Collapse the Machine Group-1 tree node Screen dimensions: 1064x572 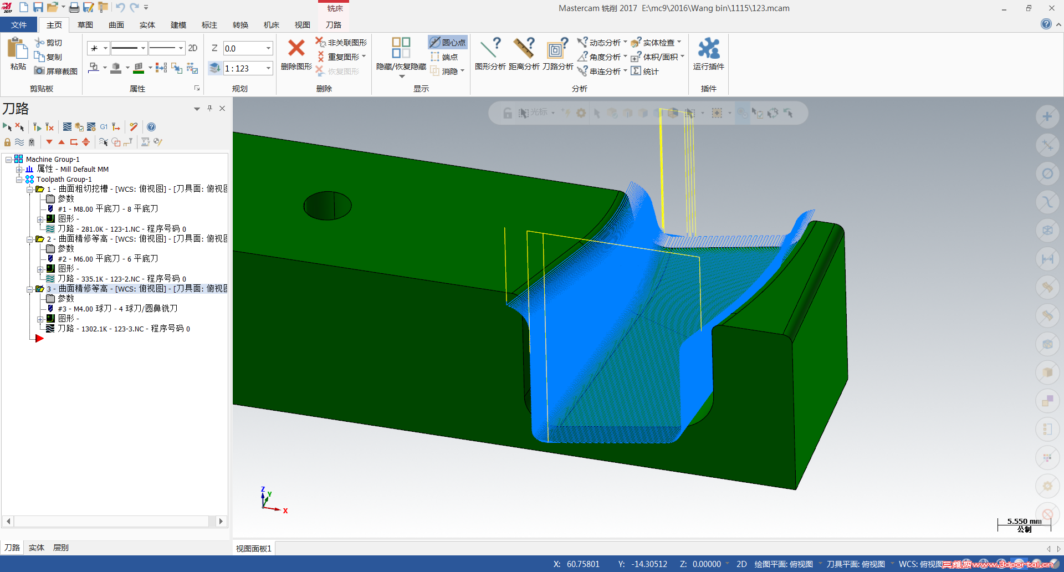click(8, 160)
